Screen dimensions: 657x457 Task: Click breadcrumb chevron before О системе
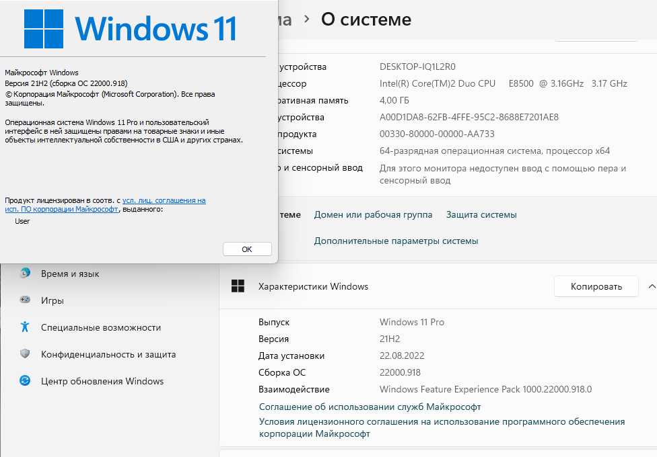tap(307, 19)
